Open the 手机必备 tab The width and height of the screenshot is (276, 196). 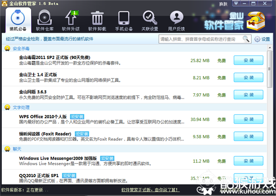pyautogui.click(x=124, y=21)
